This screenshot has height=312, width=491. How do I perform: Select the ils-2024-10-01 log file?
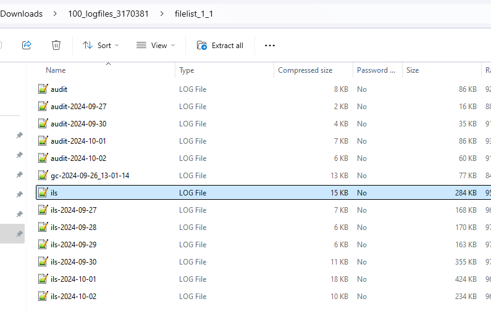[x=73, y=279]
